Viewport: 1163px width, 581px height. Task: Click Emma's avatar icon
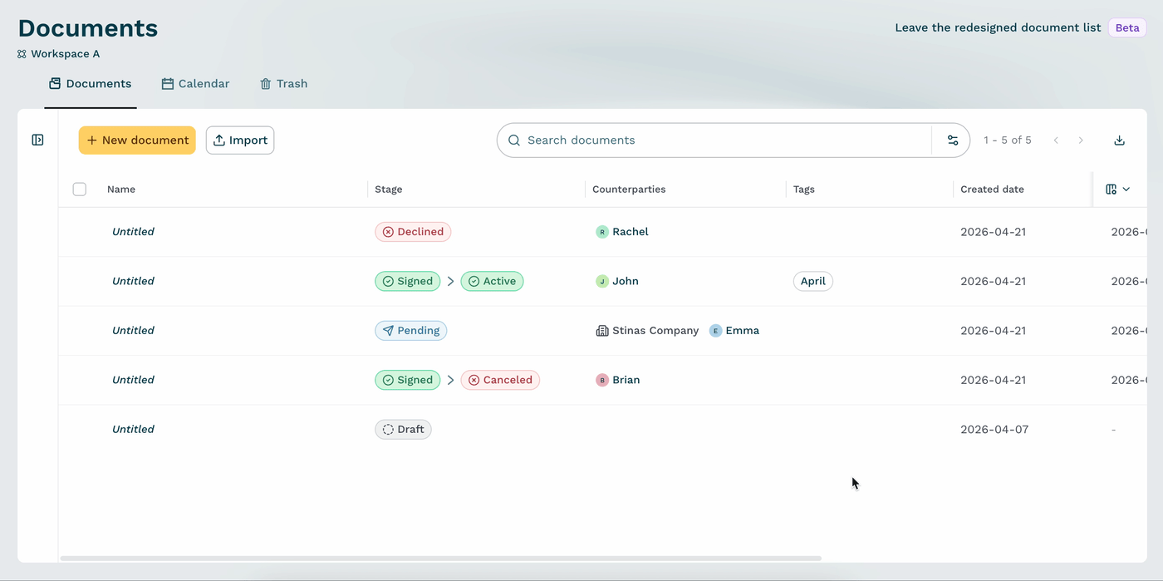coord(715,331)
